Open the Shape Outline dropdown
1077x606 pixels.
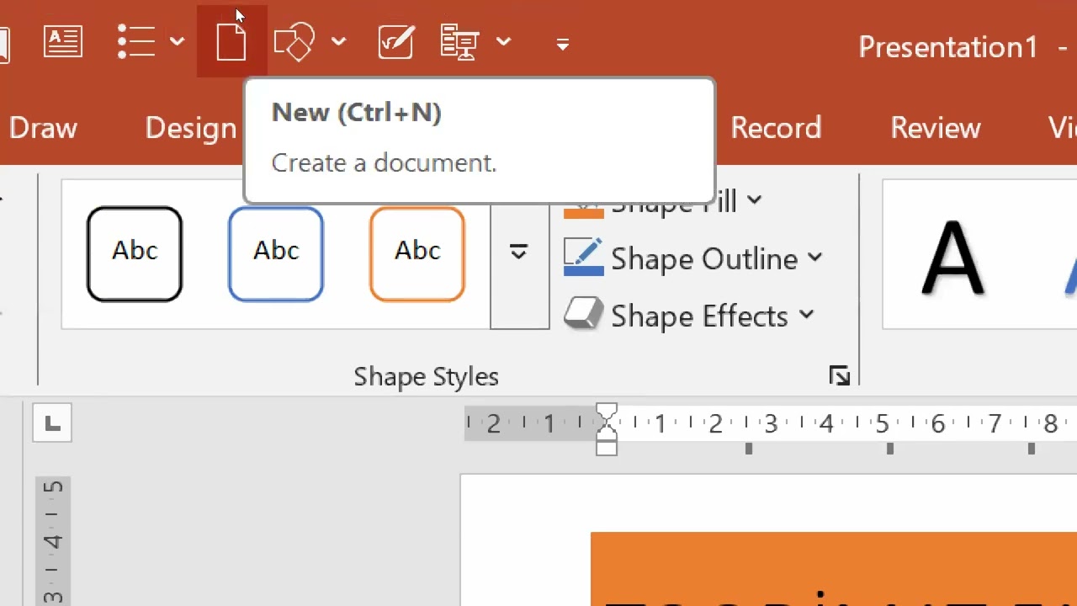815,258
